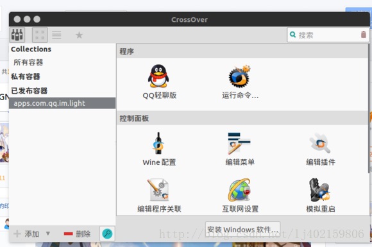
Task: Focus the 搜索 search field
Action: click(328, 35)
